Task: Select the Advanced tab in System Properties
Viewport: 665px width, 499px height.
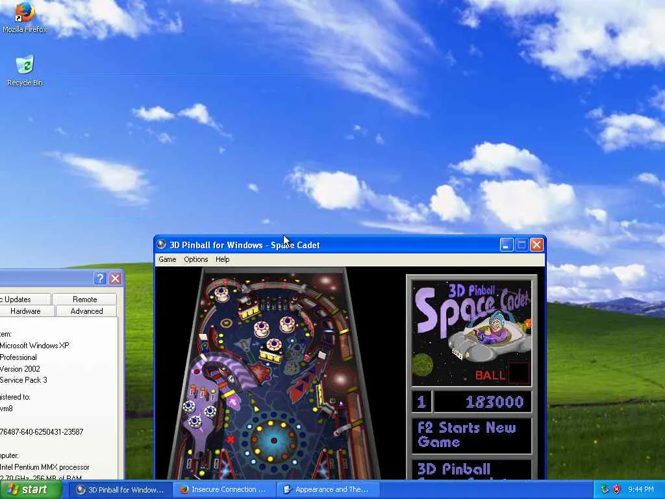Action: tap(86, 311)
